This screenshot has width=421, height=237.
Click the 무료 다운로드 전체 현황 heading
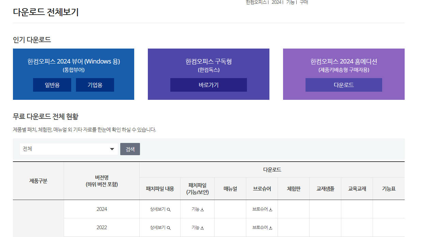coord(46,116)
